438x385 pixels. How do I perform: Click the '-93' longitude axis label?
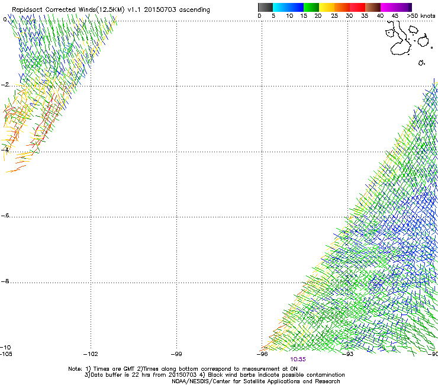coord(348,354)
